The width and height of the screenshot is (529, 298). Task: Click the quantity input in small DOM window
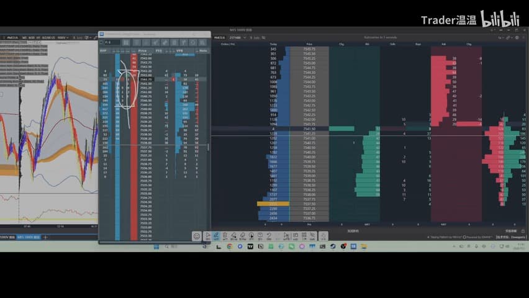point(112,42)
